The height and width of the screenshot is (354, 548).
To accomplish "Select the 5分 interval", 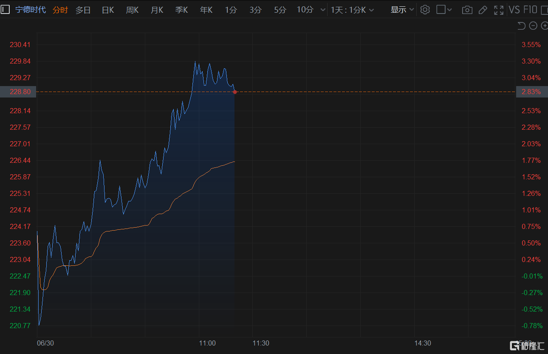I will click(x=280, y=10).
